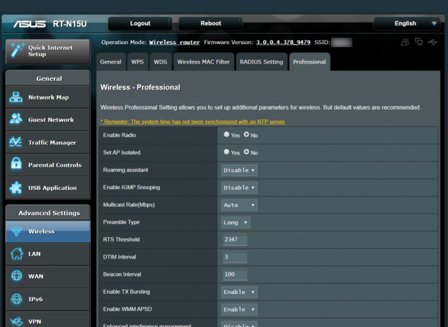Open the Roaming assistant dropdown
Screen dimensions: 448x327
(x=240, y=170)
